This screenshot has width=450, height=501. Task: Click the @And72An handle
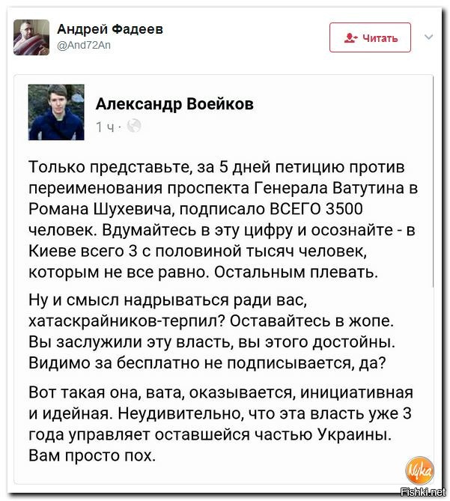[84, 45]
